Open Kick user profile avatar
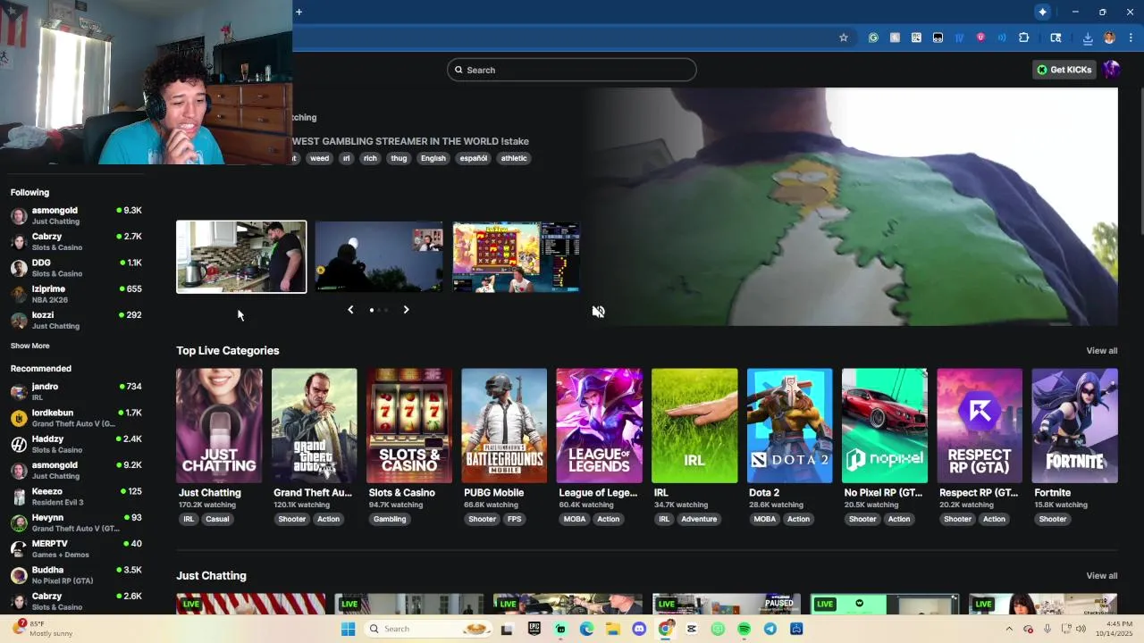This screenshot has width=1144, height=643. pos(1111,70)
